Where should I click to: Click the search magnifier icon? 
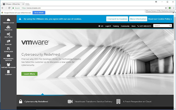click(170, 26)
